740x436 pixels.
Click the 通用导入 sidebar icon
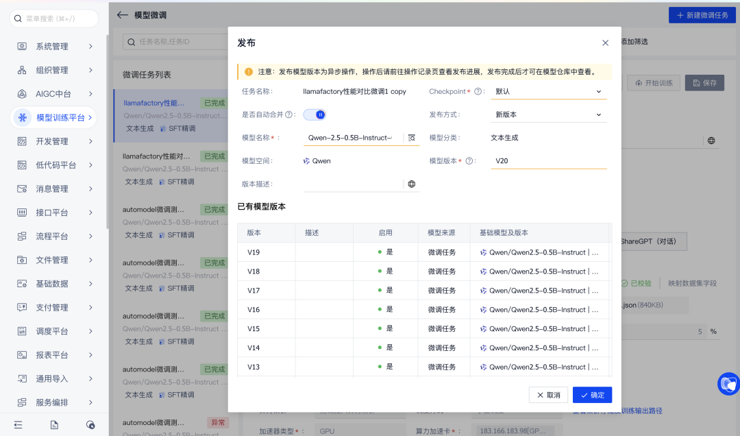22,378
